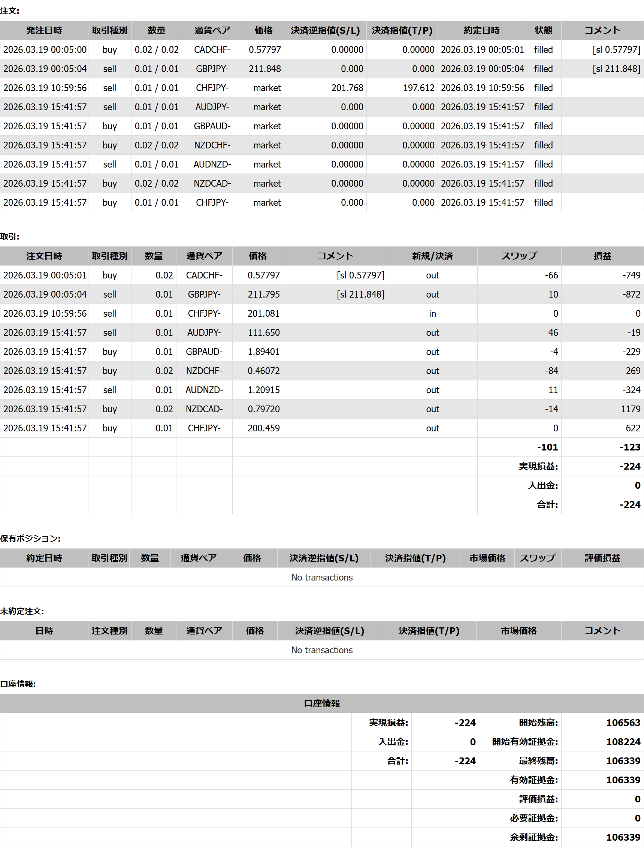The width and height of the screenshot is (644, 847).
Task: Select the 197.612 take-profit value
Action: pyautogui.click(x=418, y=88)
